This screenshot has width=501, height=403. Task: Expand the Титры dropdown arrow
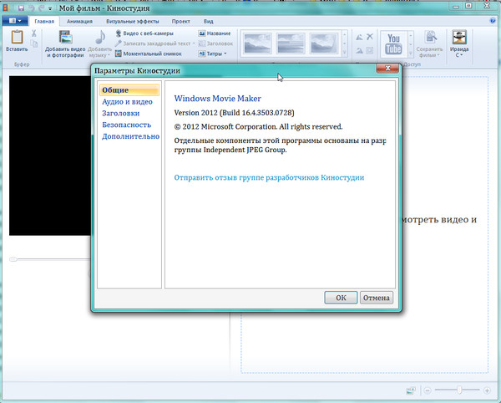[225, 54]
